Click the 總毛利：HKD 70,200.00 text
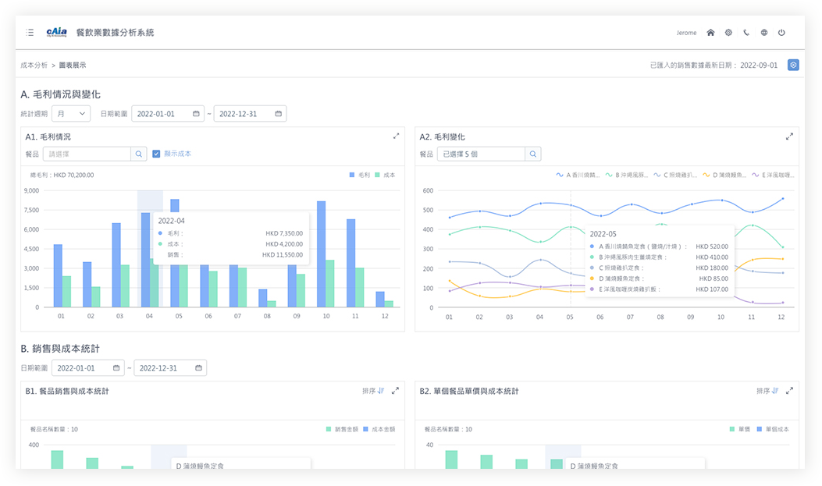Screen dimensions: 822x486 62,175
